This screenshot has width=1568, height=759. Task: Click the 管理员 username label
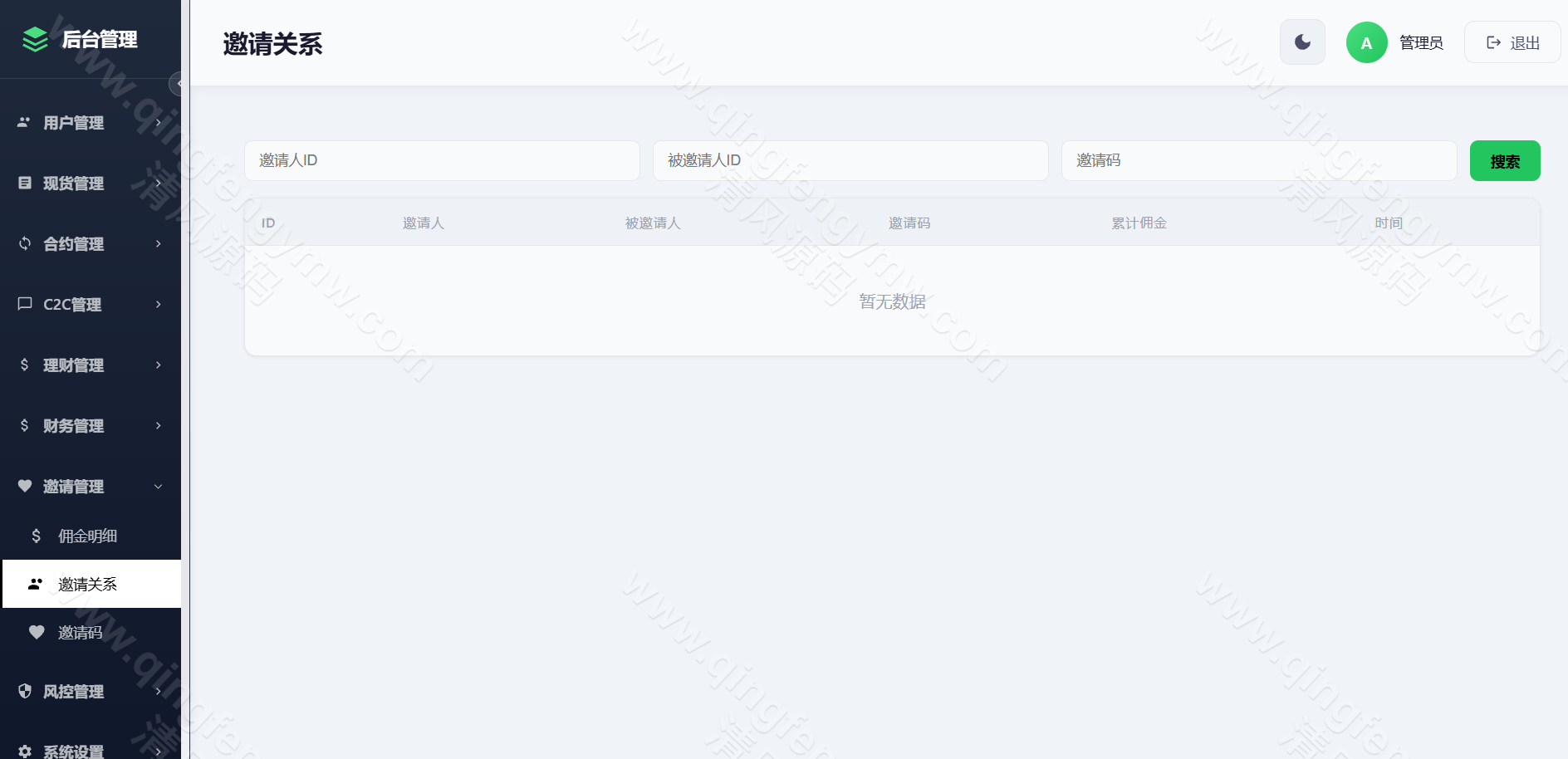1421,42
